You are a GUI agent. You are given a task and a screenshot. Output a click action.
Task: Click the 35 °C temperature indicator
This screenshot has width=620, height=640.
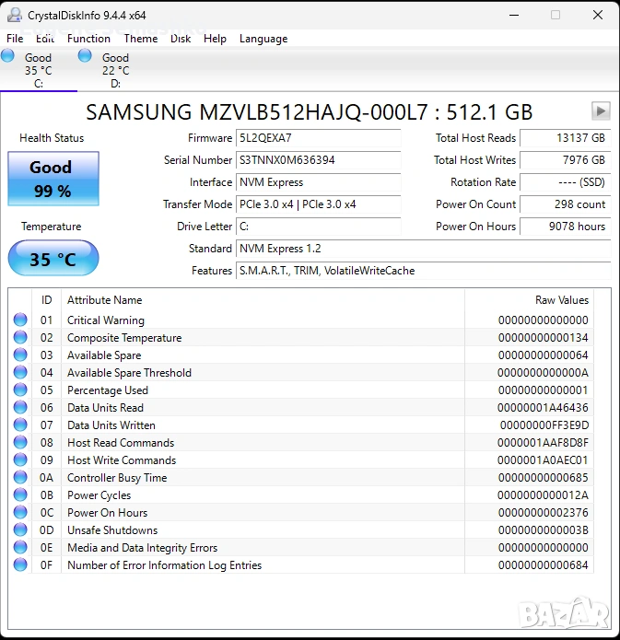coord(53,259)
